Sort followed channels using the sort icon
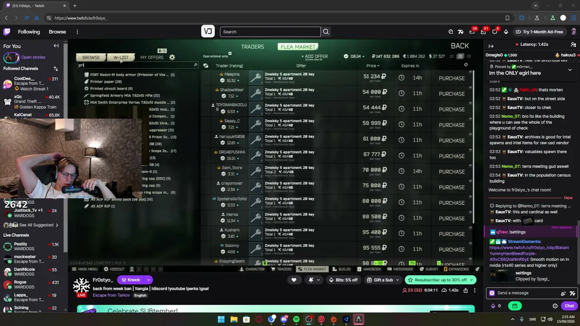The image size is (580, 326). (x=56, y=69)
